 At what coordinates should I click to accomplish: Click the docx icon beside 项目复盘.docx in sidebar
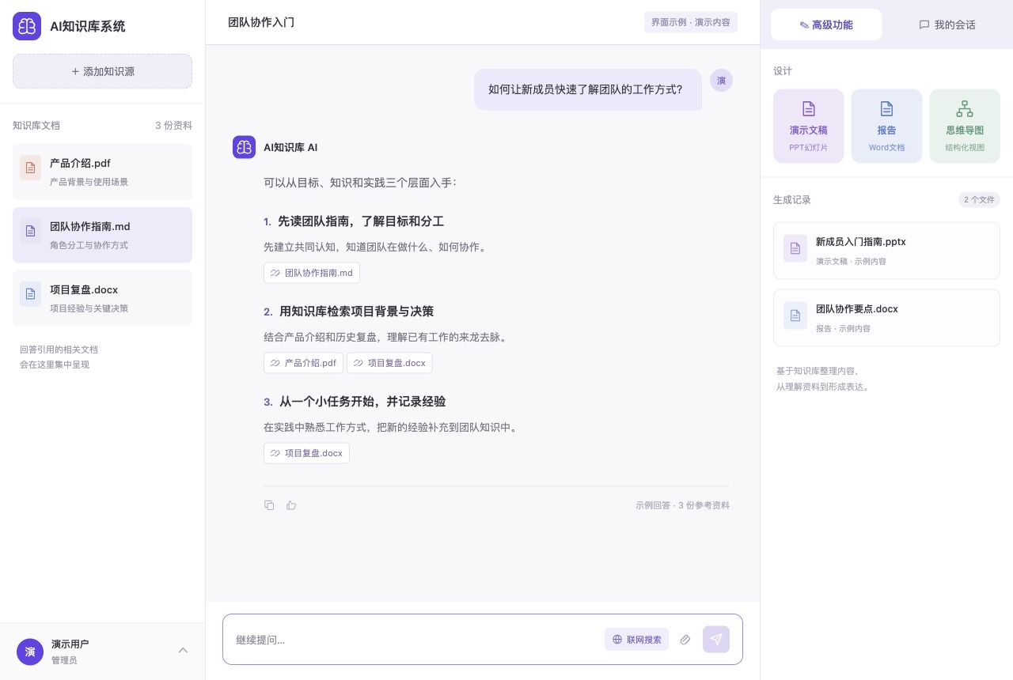(x=30, y=294)
